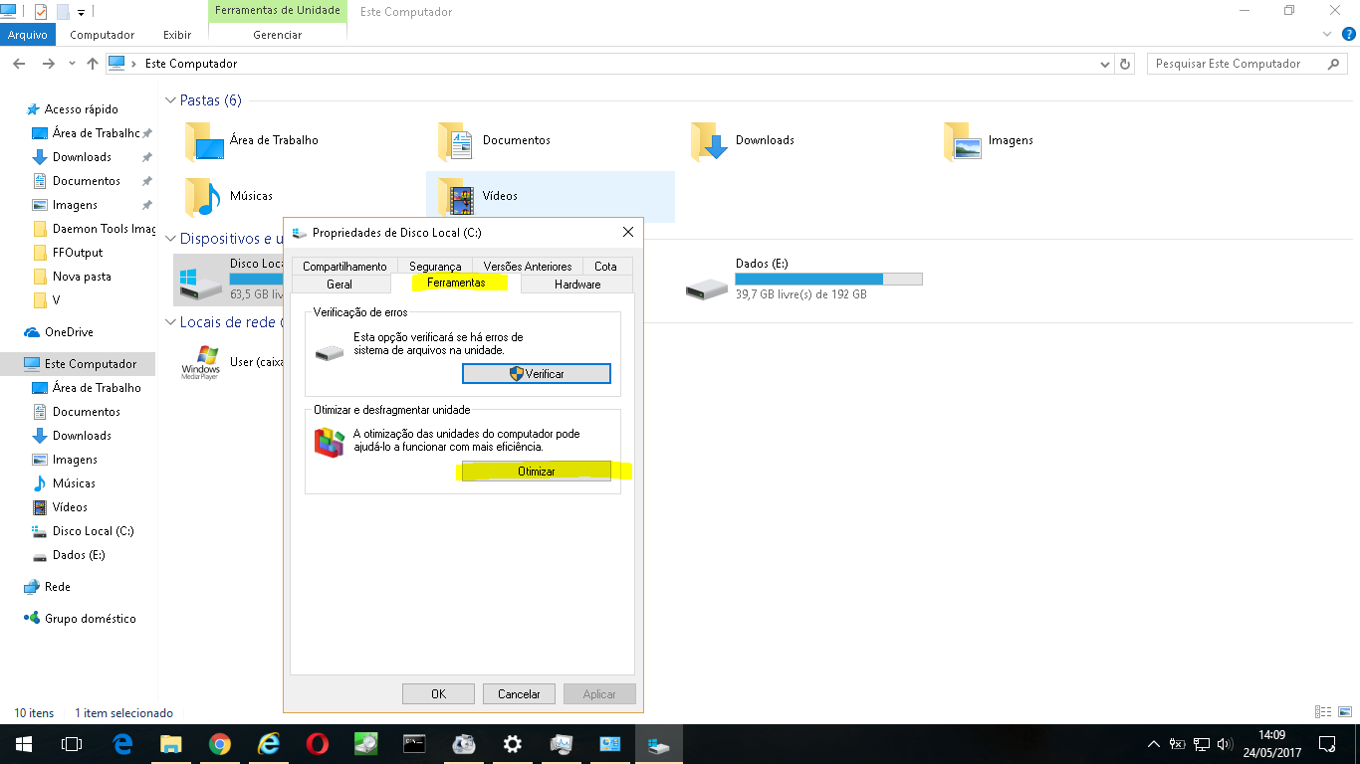Select Rede in navigation pane
Screen dimensions: 1360x764
pyautogui.click(x=57, y=587)
